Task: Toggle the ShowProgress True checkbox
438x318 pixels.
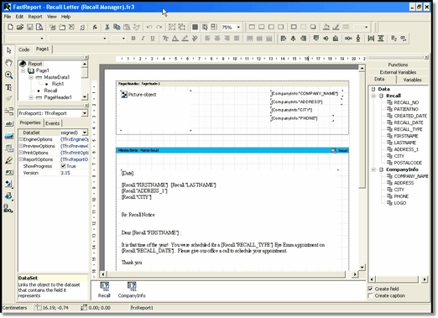Action: click(63, 166)
